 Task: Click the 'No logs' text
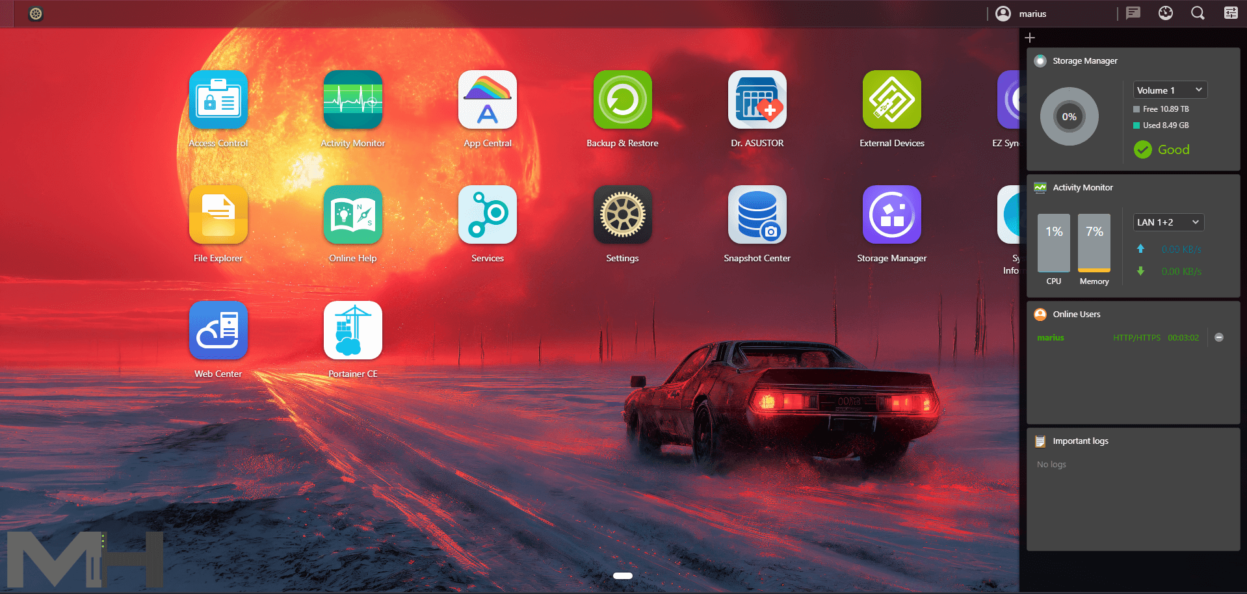[1051, 464]
